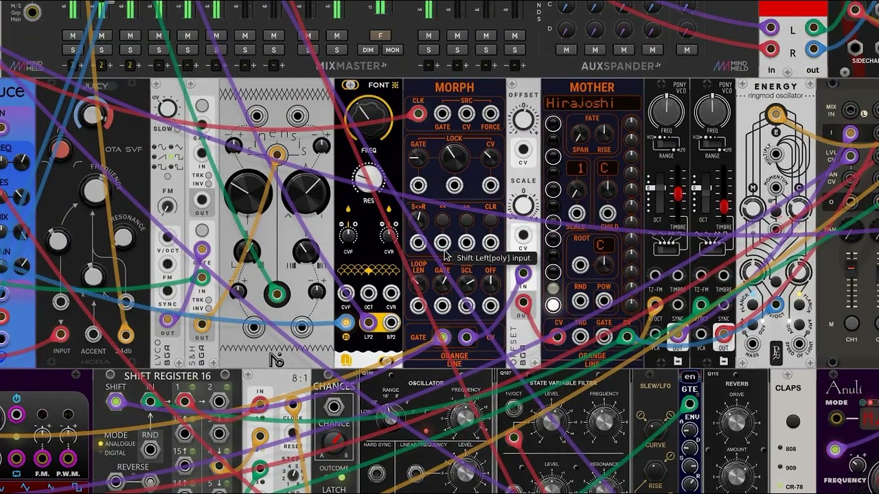Click the star icon next to FONT title
This screenshot has width=879, height=494.
click(x=395, y=85)
